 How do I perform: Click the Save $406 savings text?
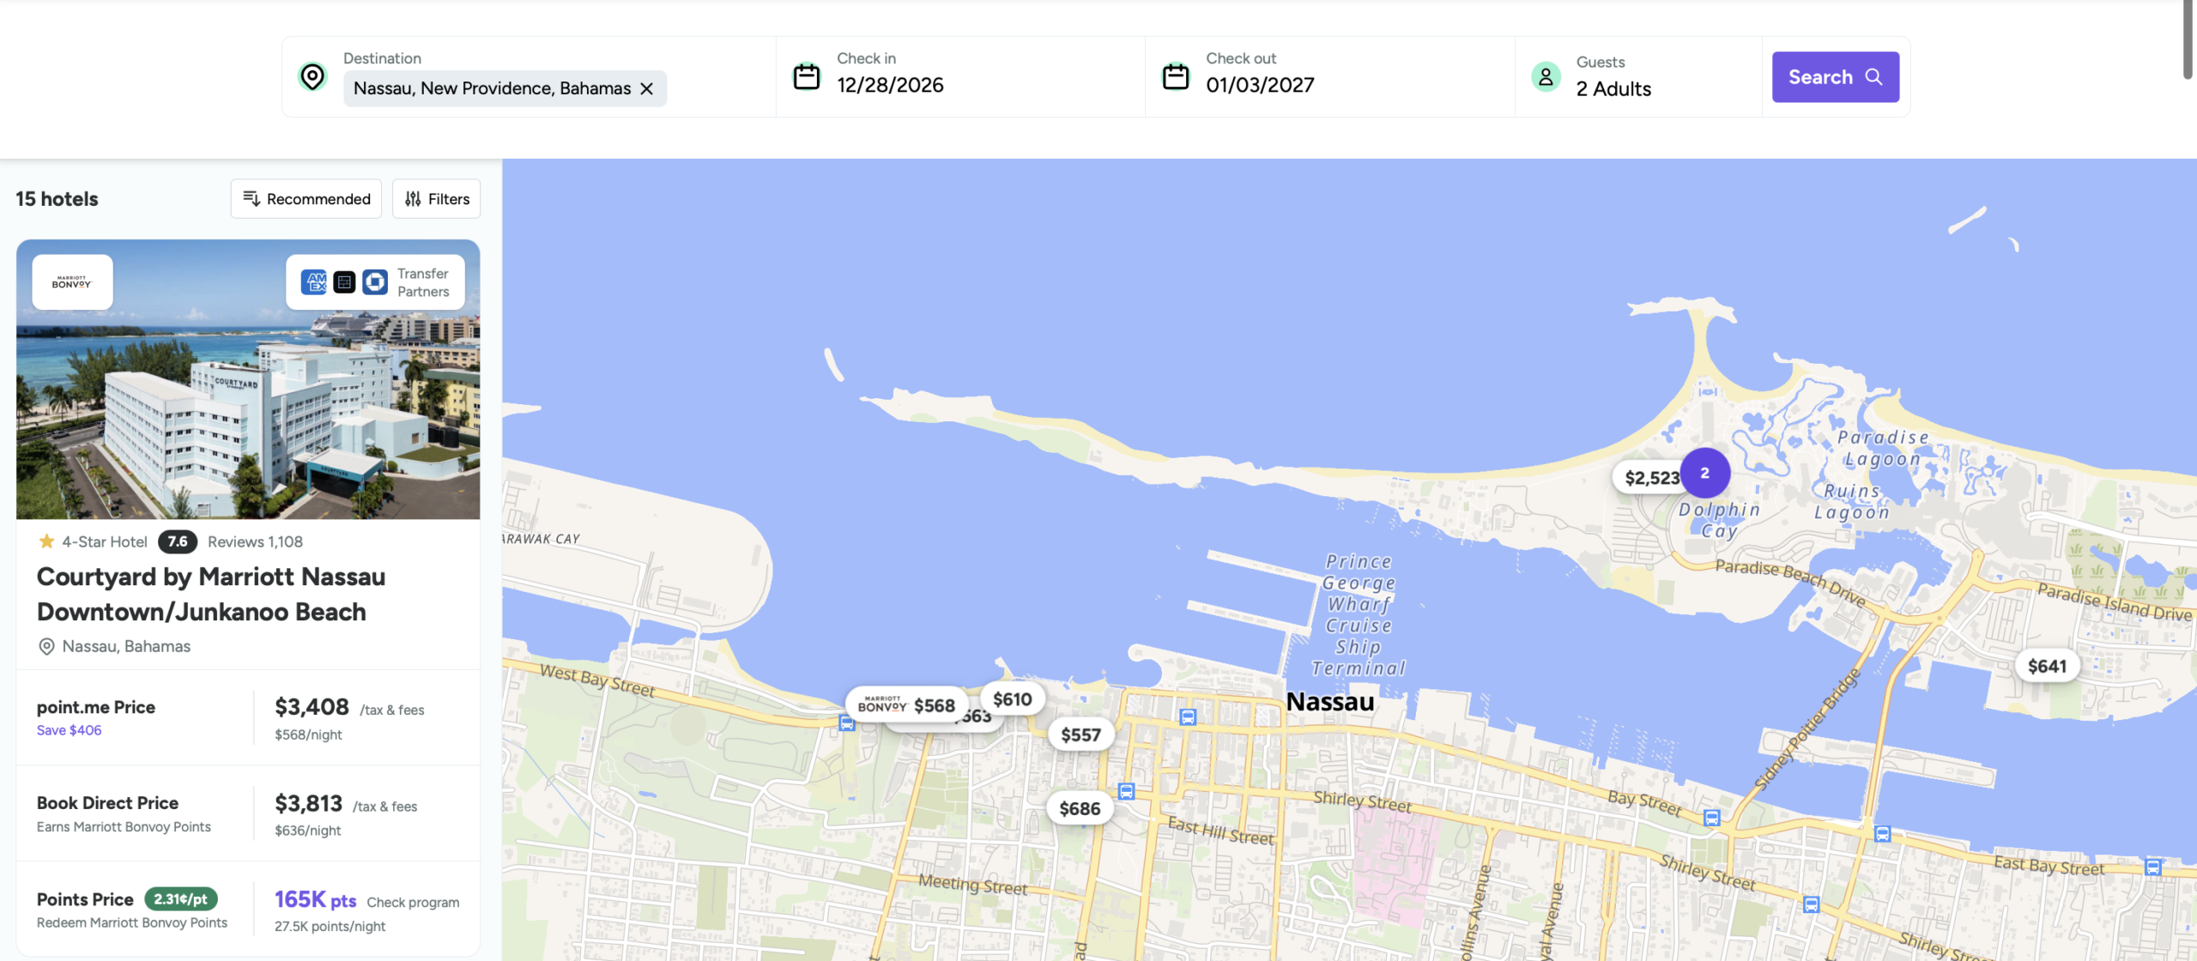coord(69,730)
